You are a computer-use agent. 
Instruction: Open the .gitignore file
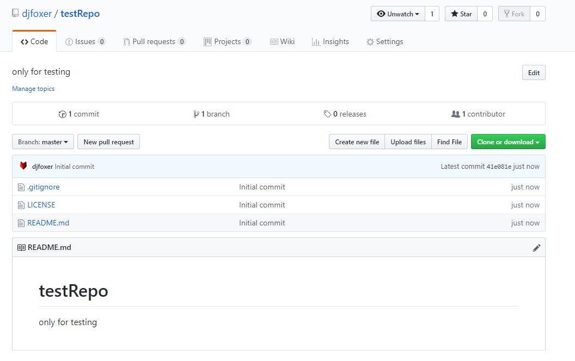click(43, 187)
